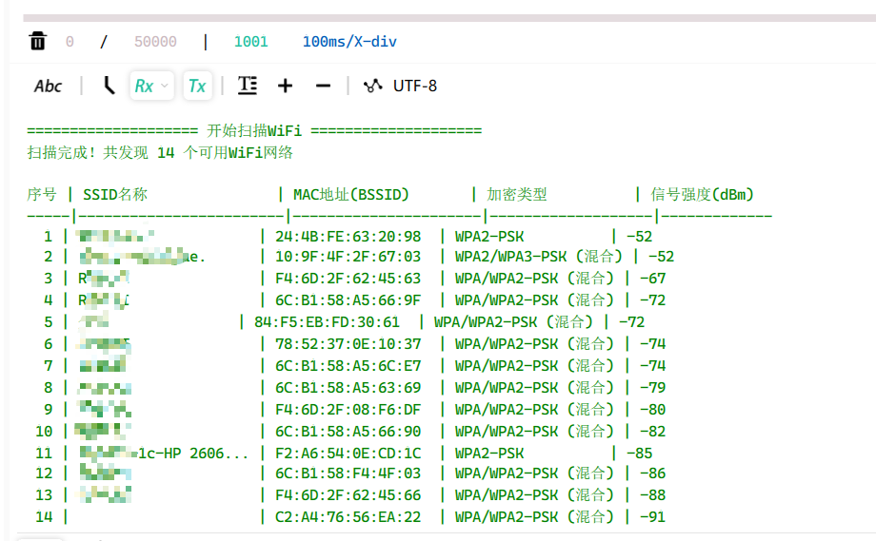The image size is (876, 541).
Task: Decrease font size with minus icon
Action: [x=323, y=86]
